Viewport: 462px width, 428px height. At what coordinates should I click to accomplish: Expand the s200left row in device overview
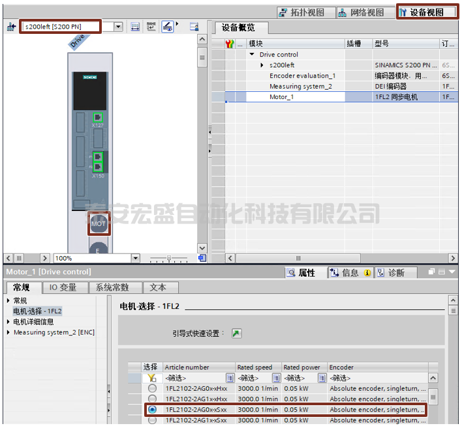(262, 65)
